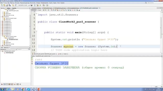
Task: Toggle Bookmark icon in editor toolbar
Action: [x=66, y=10]
